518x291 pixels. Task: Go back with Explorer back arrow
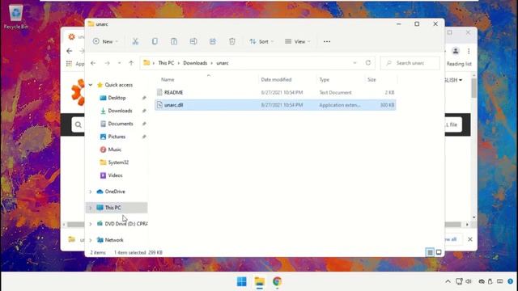pos(93,63)
